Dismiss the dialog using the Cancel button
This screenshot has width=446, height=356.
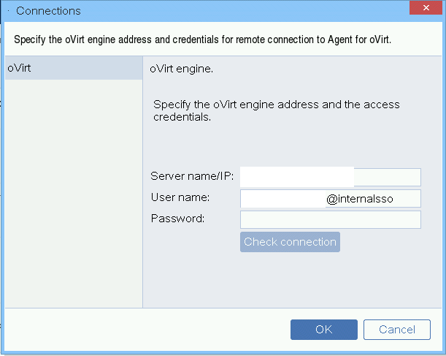(x=396, y=330)
